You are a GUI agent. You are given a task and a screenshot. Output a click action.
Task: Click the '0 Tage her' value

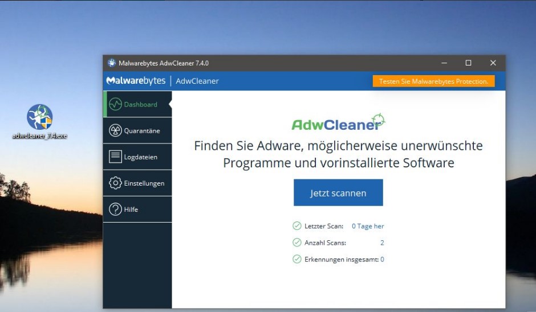point(368,226)
